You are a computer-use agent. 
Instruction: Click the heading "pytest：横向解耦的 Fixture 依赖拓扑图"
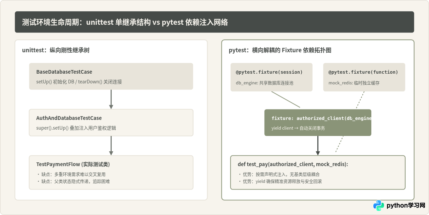pyautogui.click(x=280, y=50)
